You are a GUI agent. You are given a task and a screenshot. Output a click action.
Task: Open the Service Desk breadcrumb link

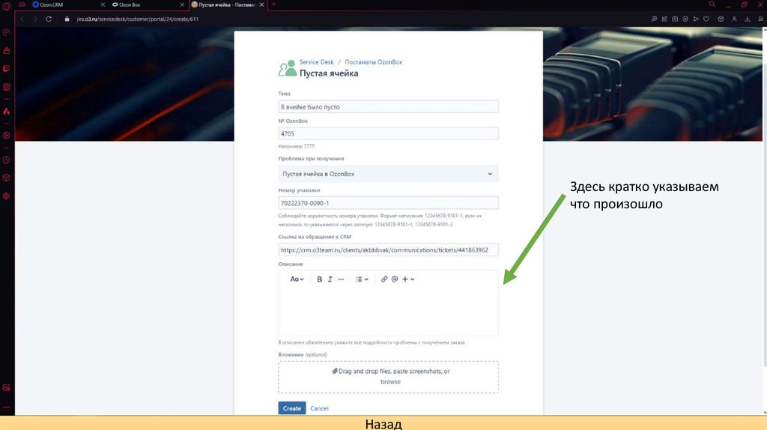[x=317, y=62]
